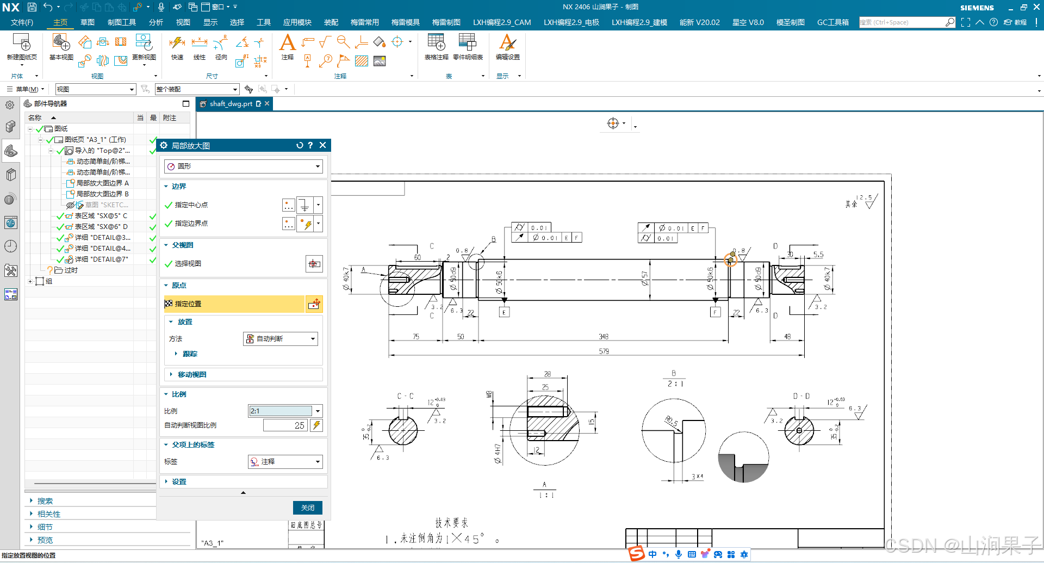Open the Assembly Navigator sidebar tab

10,127
